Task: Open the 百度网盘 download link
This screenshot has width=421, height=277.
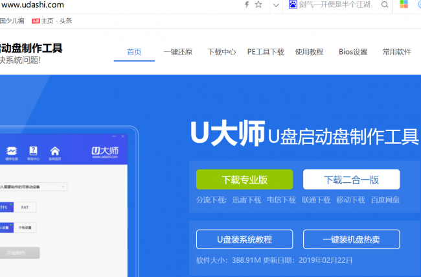Action: [x=385, y=200]
